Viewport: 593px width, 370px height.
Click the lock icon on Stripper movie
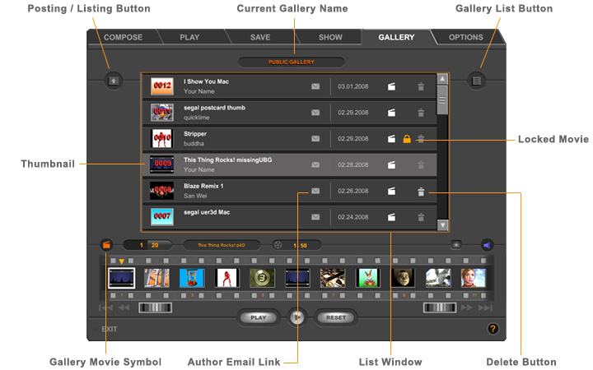(407, 139)
